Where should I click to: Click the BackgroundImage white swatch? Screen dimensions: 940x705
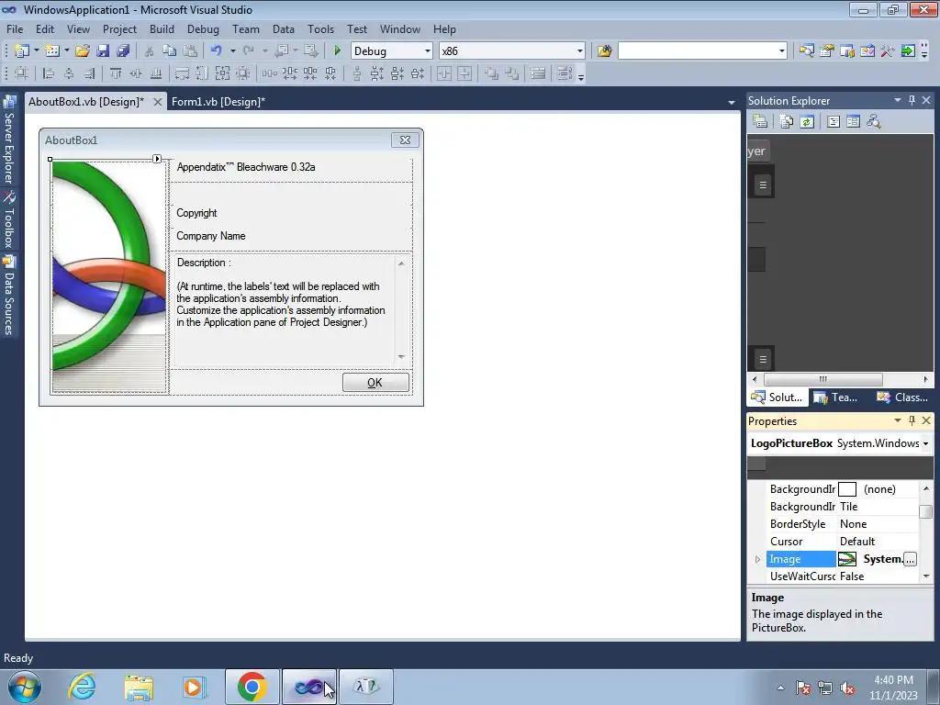[847, 489]
